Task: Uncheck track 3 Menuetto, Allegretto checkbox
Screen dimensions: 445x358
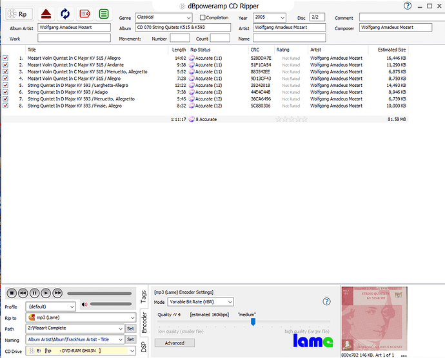Action: [5, 71]
